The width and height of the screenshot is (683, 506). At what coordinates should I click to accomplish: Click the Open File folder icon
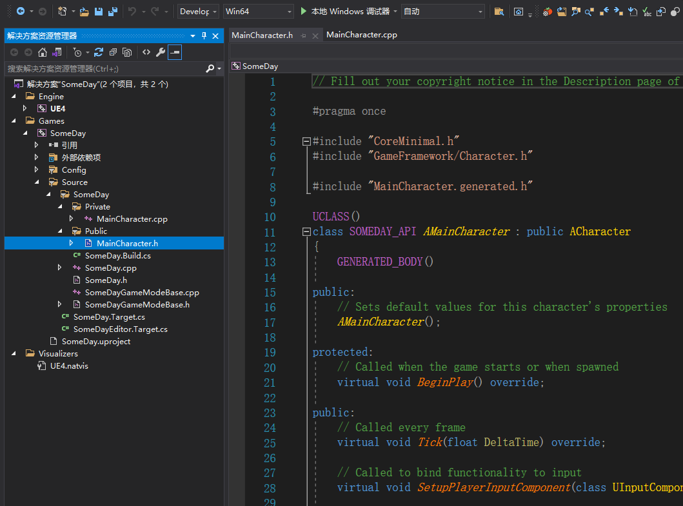85,12
